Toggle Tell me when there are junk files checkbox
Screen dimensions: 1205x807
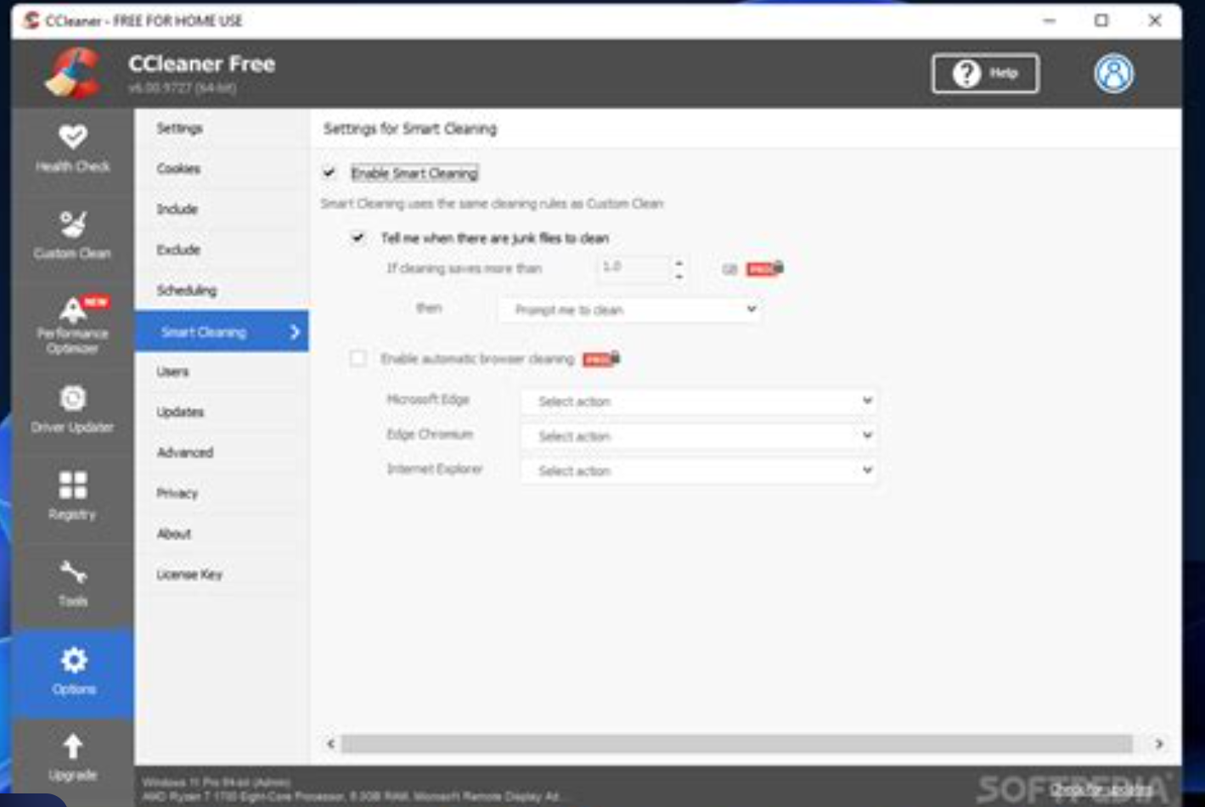(358, 238)
